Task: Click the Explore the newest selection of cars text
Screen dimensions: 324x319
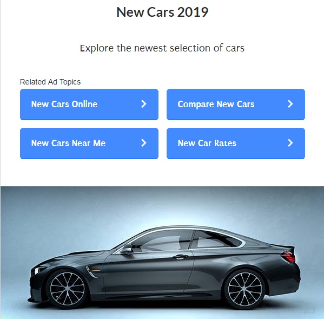Action: point(162,48)
